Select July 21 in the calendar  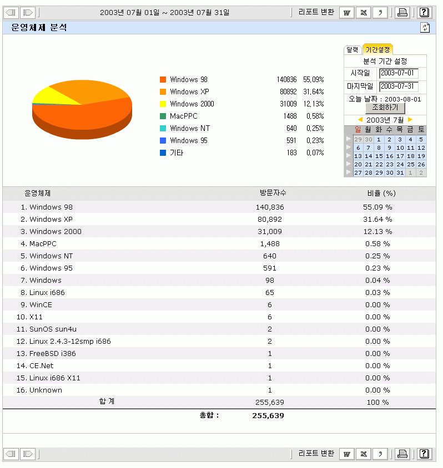[x=369, y=164]
